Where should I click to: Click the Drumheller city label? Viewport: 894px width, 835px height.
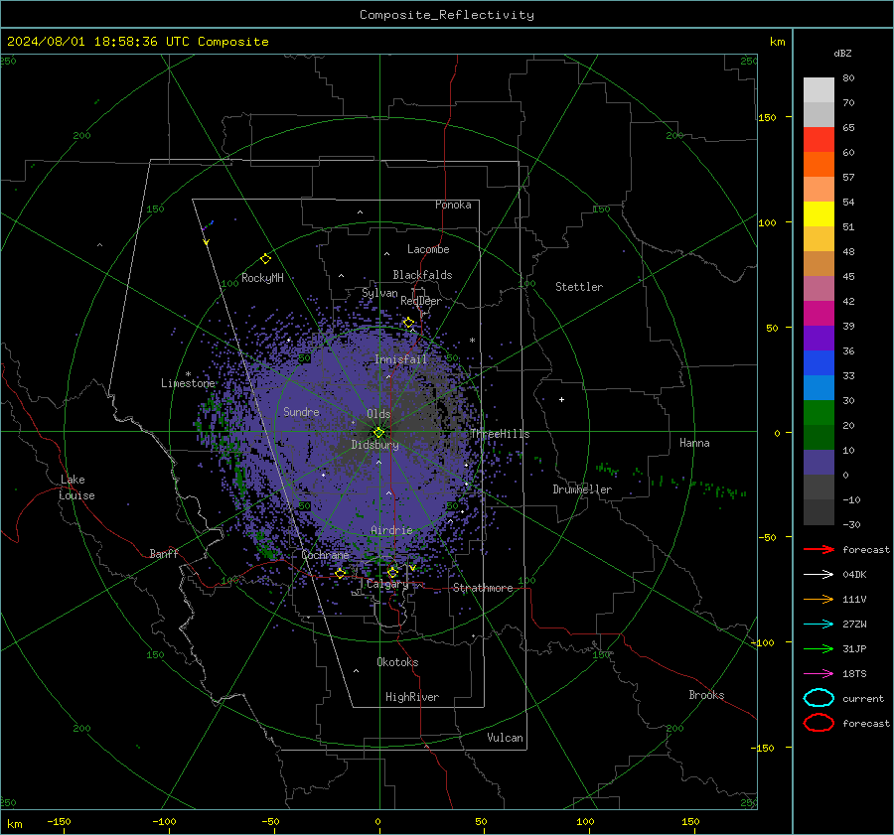(582, 489)
